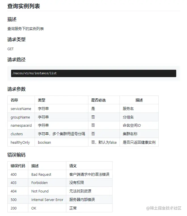
Task: Click the top 描述 section heading
Action: [x=12, y=19]
